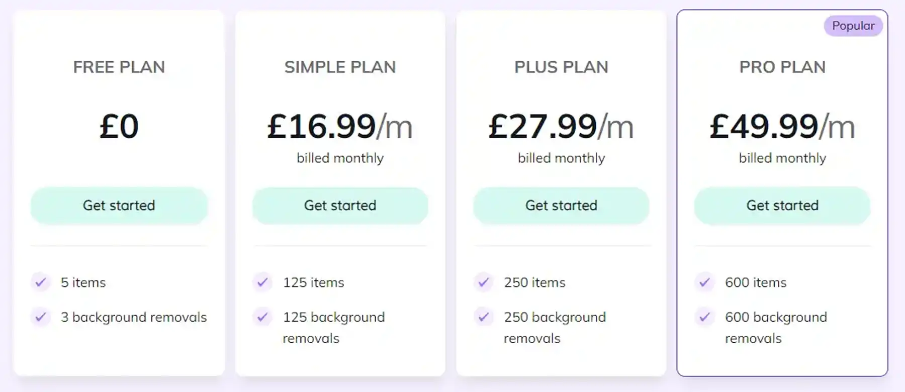Click Get started on the Free Plan
This screenshot has width=905, height=392.
click(119, 205)
